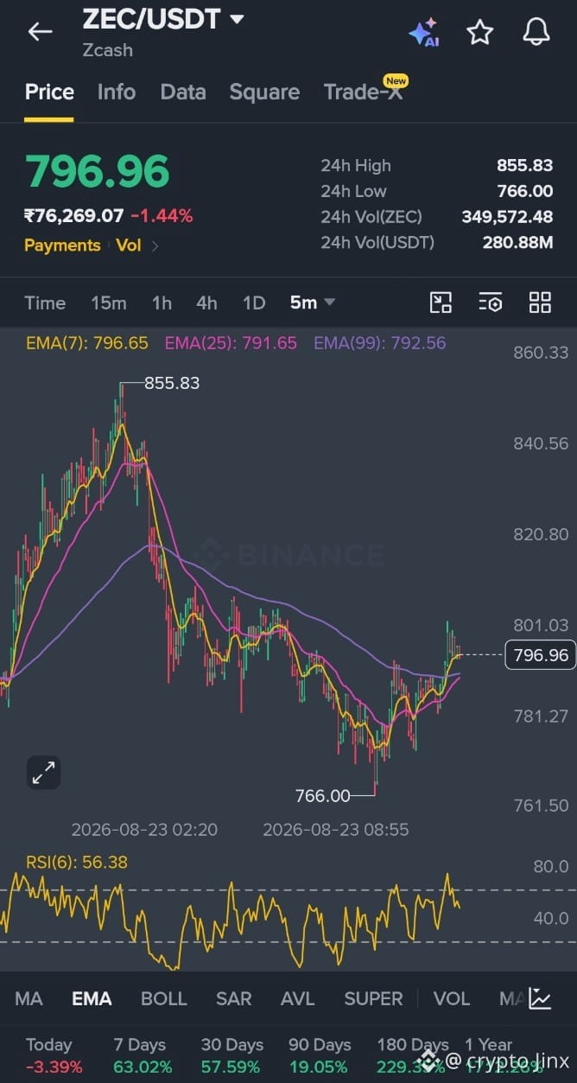Tap the back arrow icon
This screenshot has height=1083, width=577.
tap(40, 32)
